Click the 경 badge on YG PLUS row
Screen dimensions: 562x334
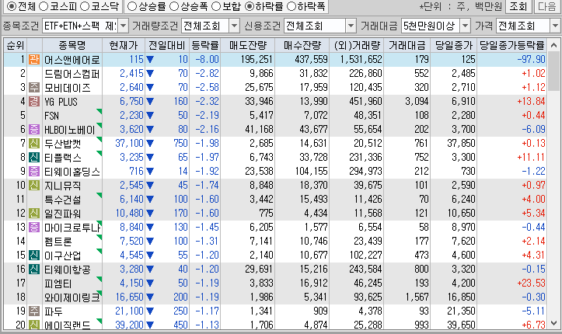click(x=34, y=101)
